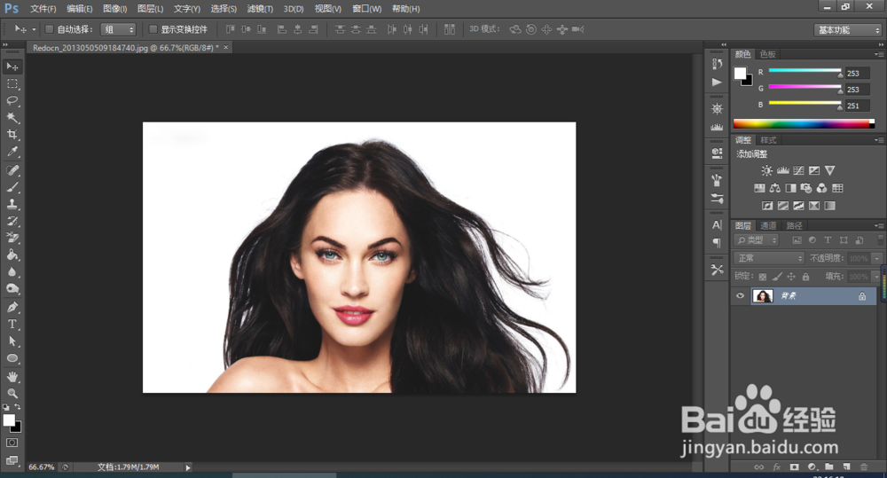Add Curves adjustment icon
Viewport: 887px width, 478px height.
pos(798,170)
